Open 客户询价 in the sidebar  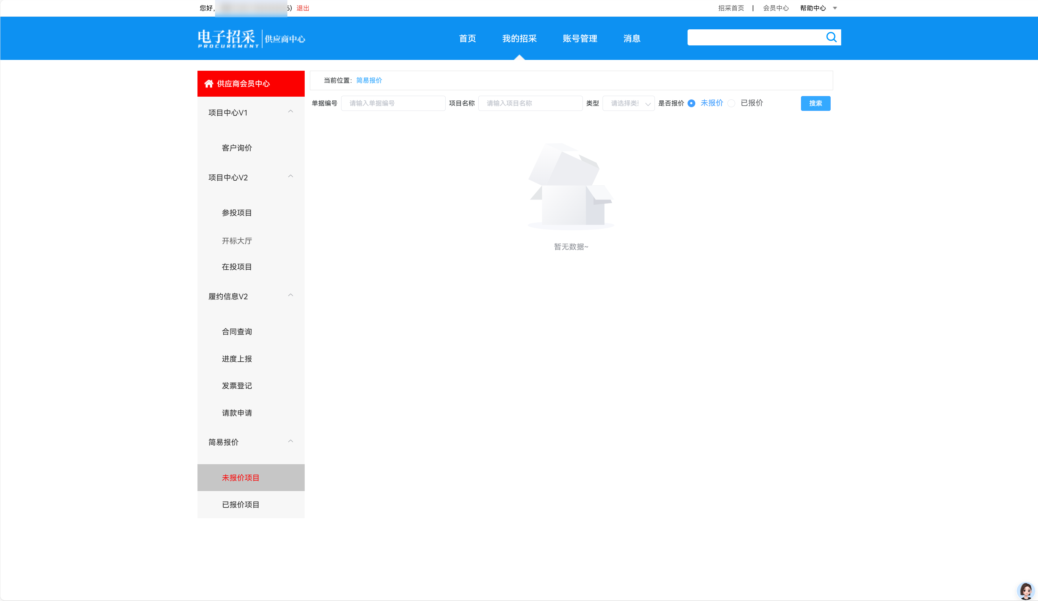pyautogui.click(x=237, y=148)
